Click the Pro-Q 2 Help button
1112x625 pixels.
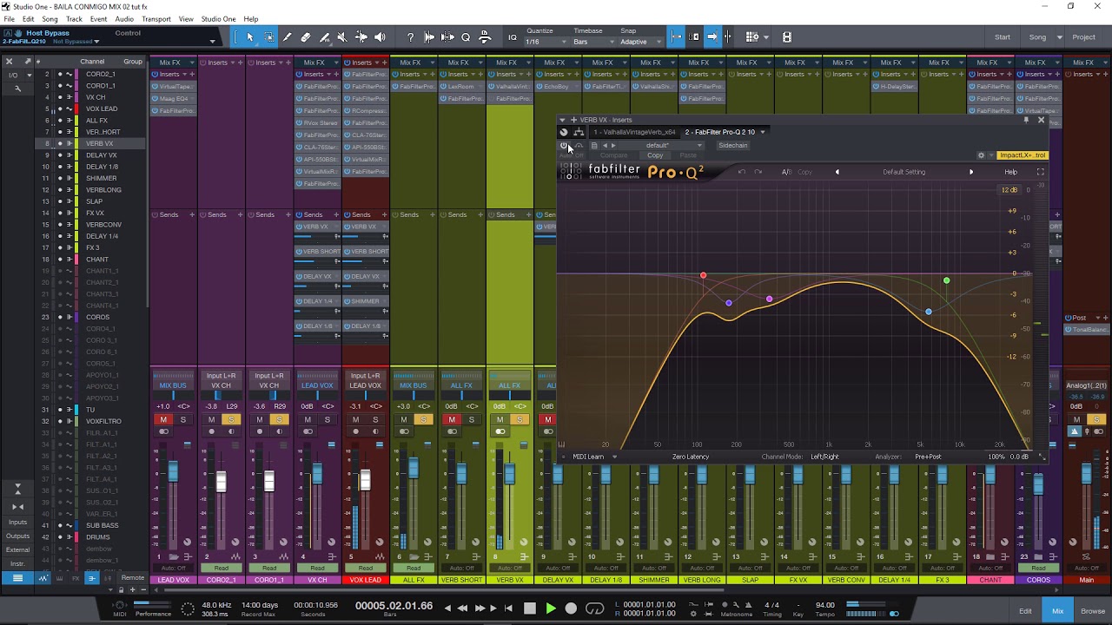tap(1010, 172)
